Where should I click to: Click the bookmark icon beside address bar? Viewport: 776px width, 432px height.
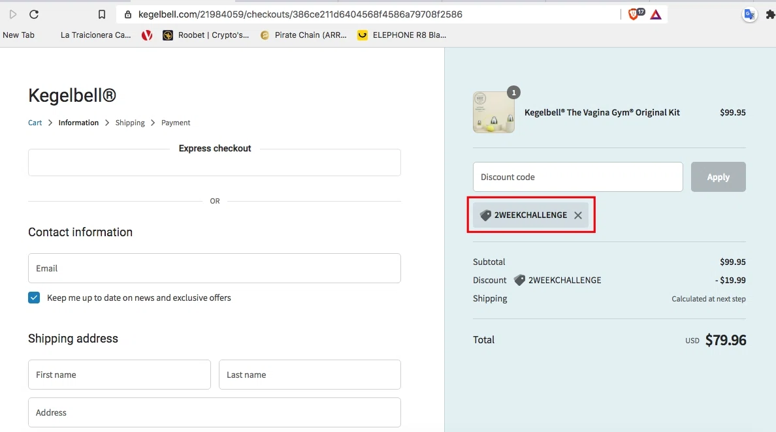click(101, 14)
